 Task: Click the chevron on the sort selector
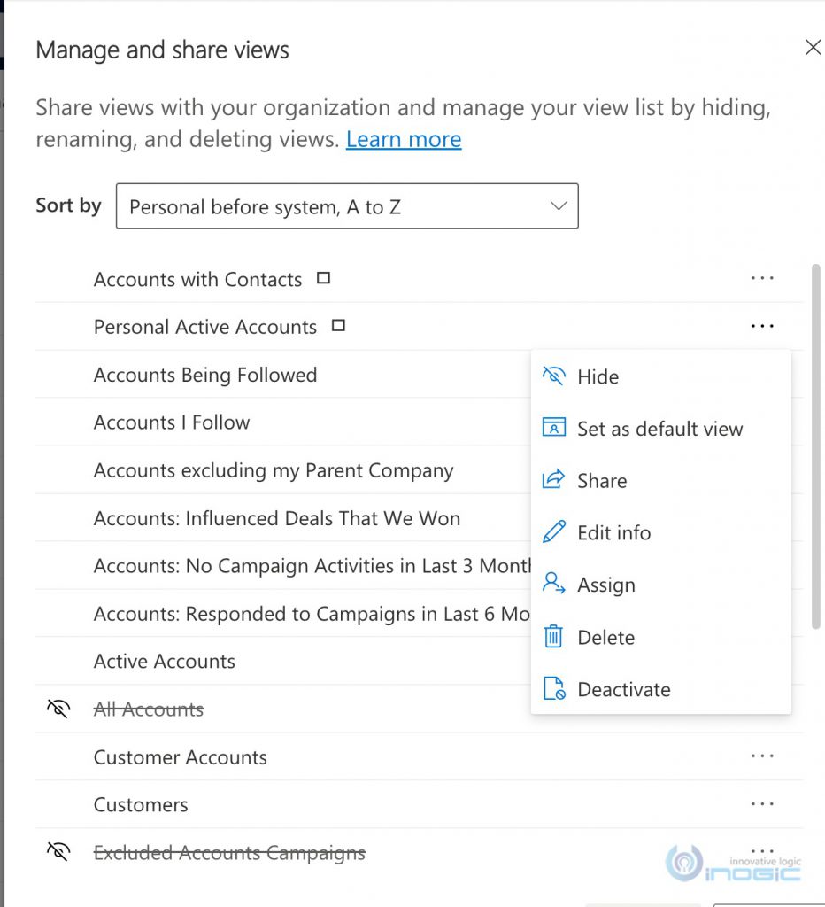tap(558, 205)
